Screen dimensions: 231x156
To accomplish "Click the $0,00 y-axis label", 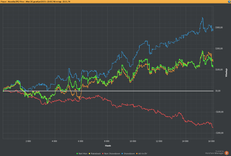I will 218,91.
